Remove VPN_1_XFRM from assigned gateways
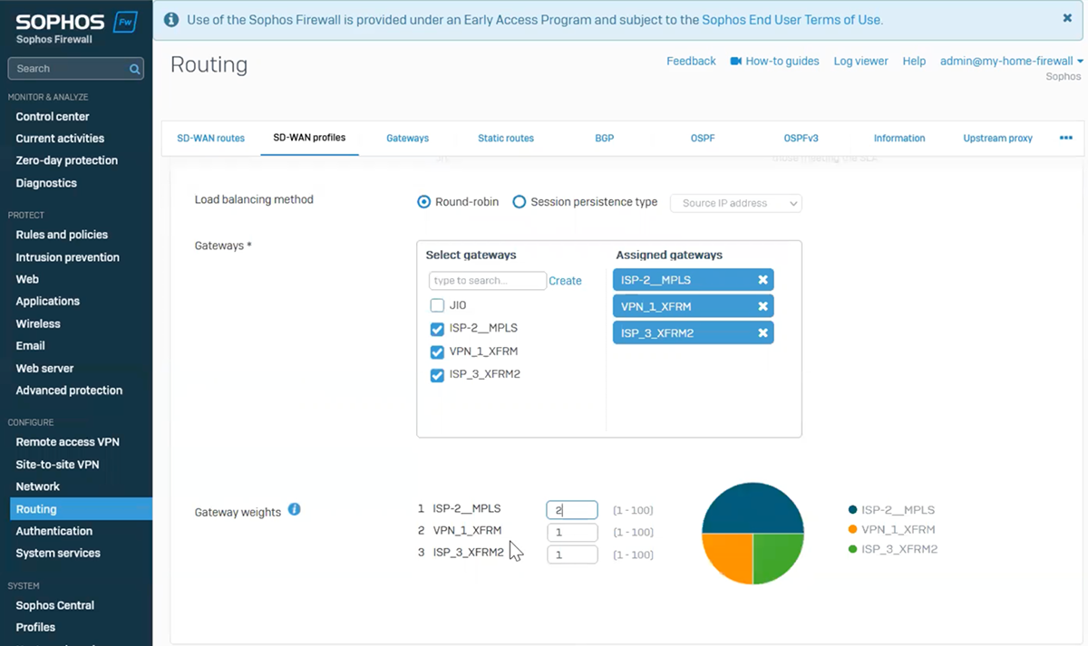The image size is (1088, 646). click(763, 306)
